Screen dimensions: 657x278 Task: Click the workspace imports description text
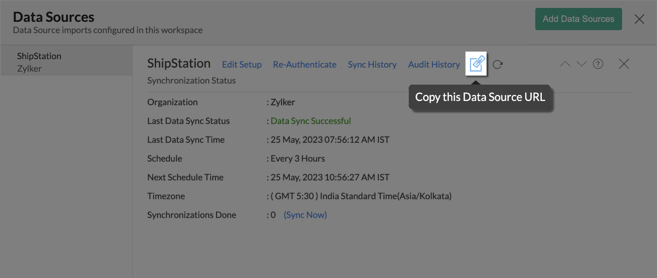[108, 30]
